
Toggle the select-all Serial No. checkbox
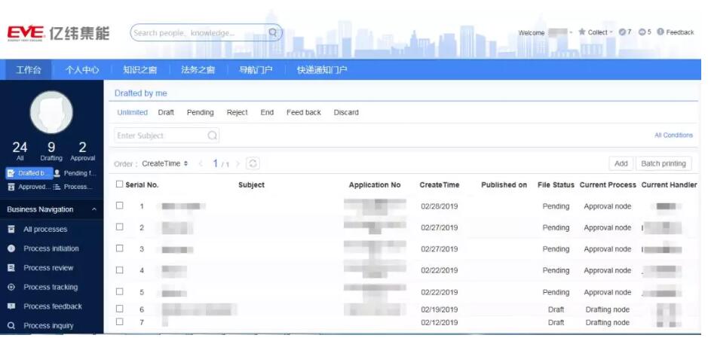point(119,184)
